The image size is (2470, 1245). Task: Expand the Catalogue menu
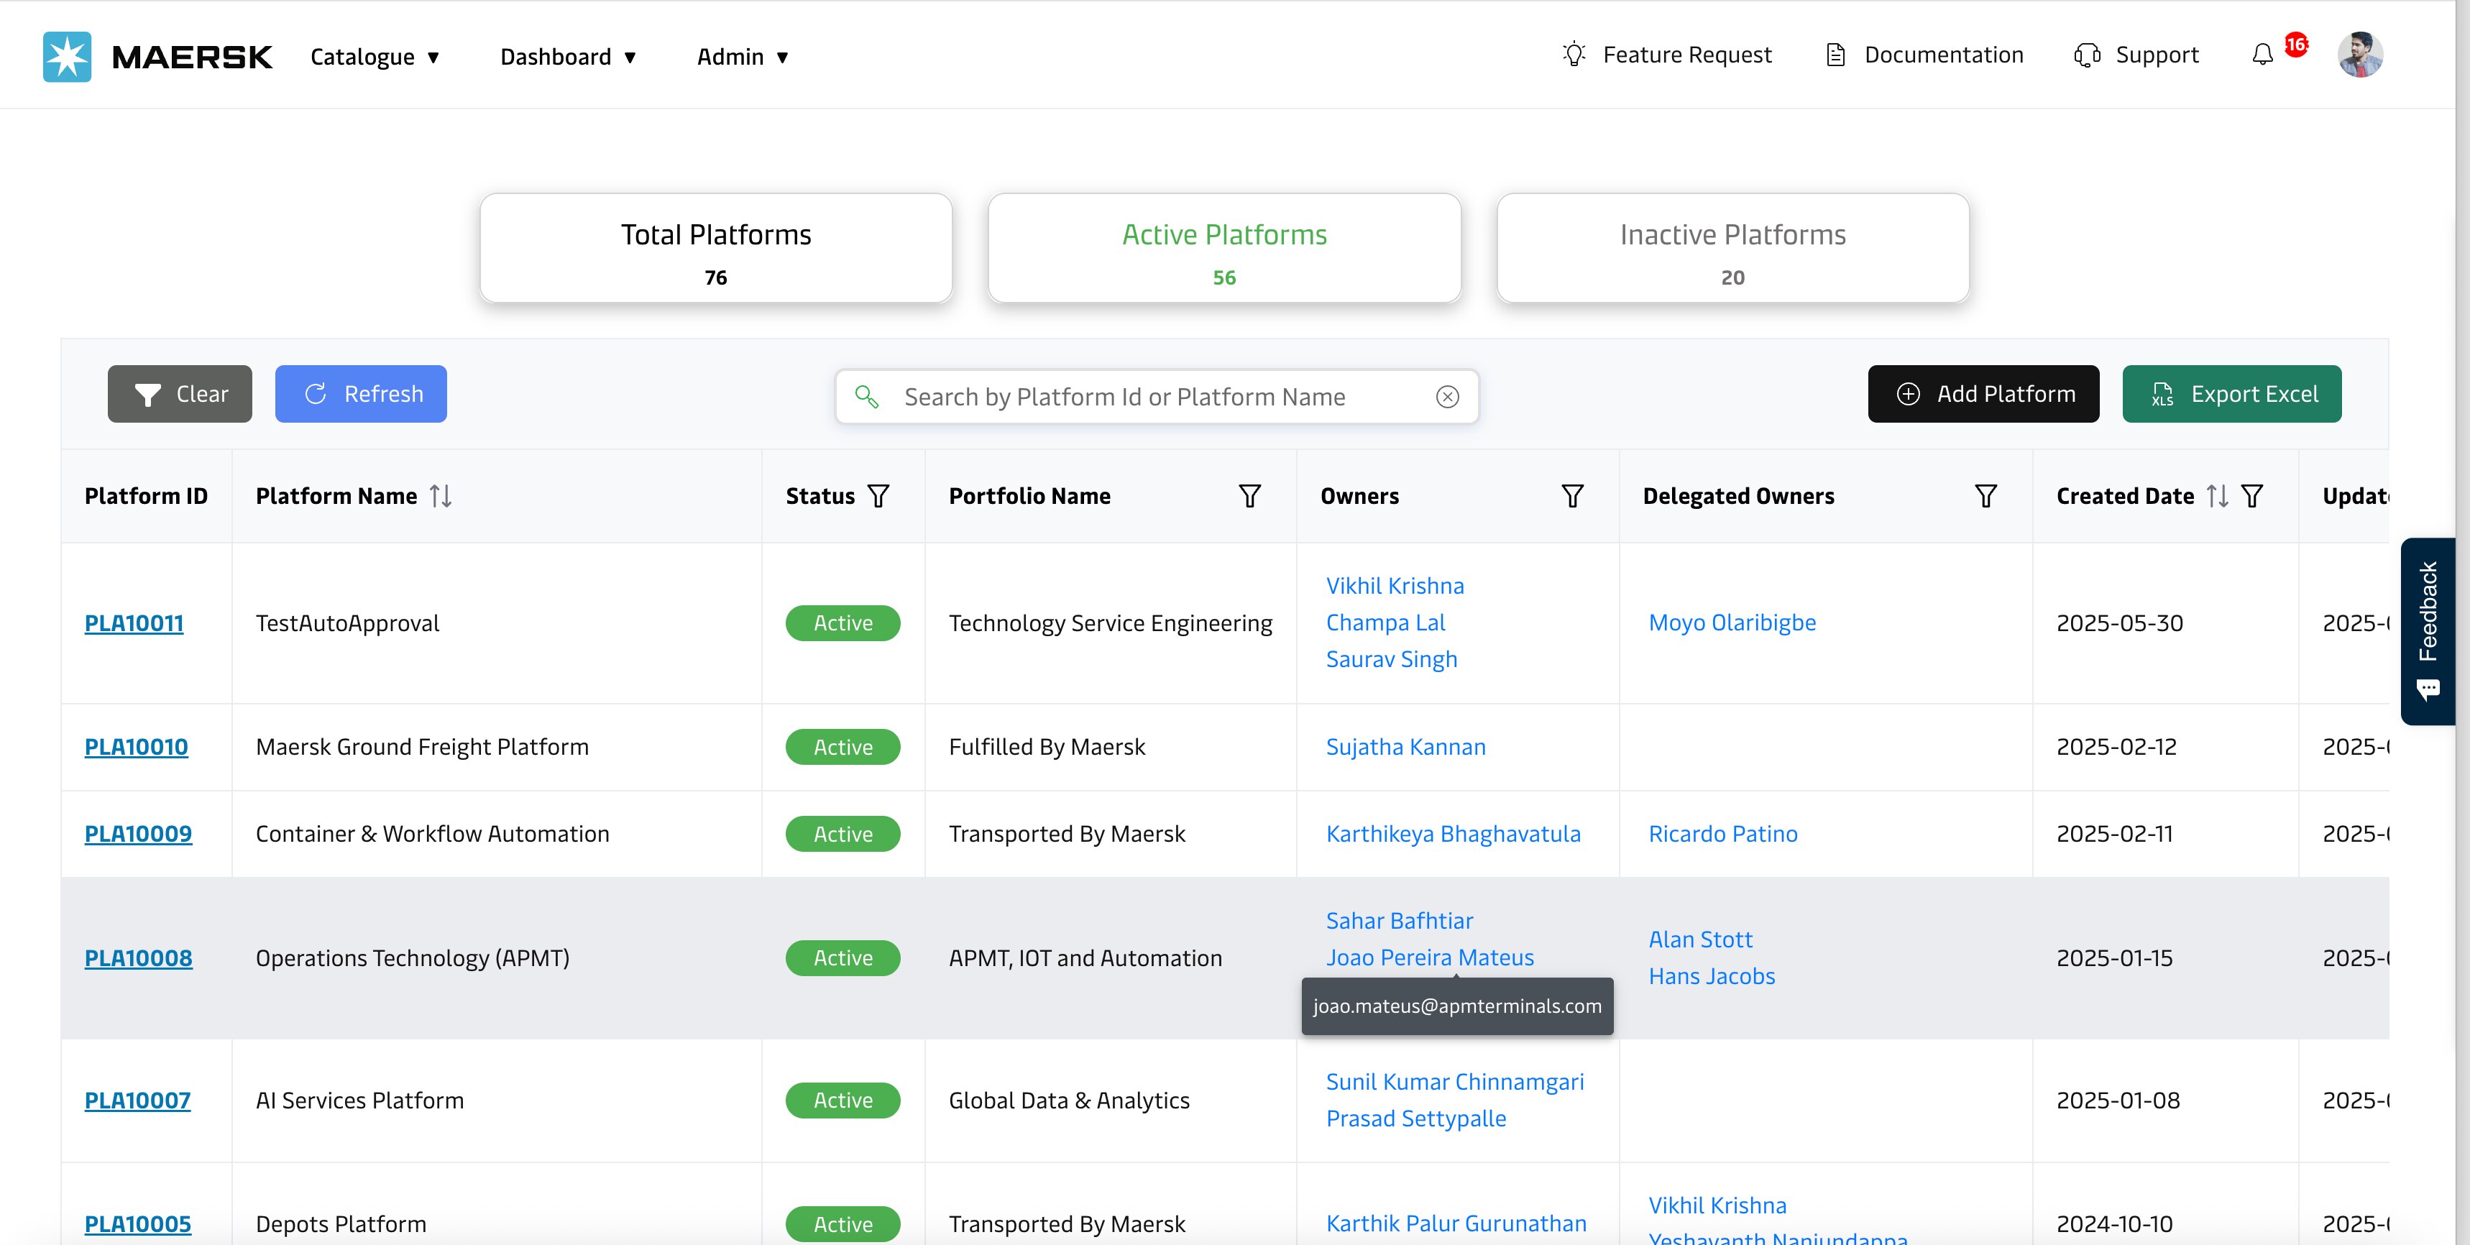click(375, 57)
